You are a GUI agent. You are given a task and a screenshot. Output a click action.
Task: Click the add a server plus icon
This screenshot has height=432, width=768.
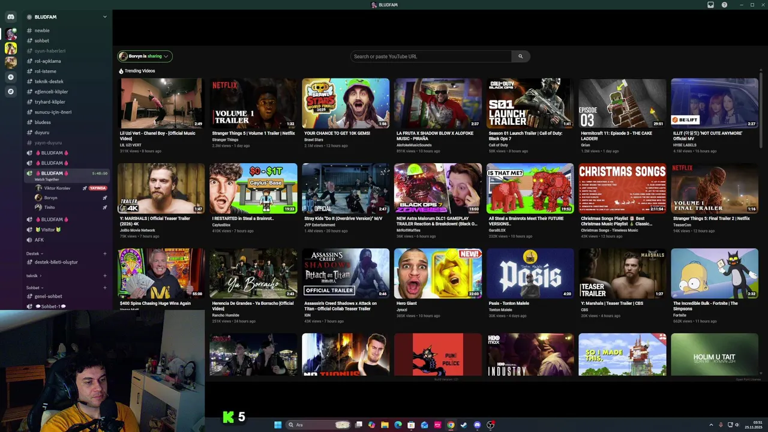click(11, 77)
